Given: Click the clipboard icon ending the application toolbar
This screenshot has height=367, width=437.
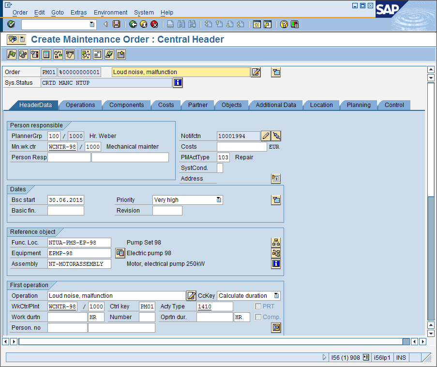Looking at the screenshot, I should pos(121,54).
